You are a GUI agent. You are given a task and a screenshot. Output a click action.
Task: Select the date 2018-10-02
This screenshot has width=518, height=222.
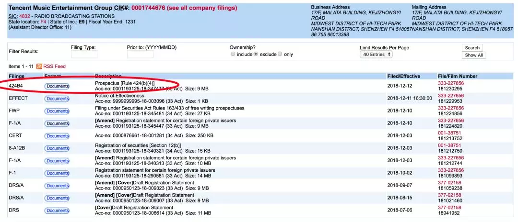[400, 173]
